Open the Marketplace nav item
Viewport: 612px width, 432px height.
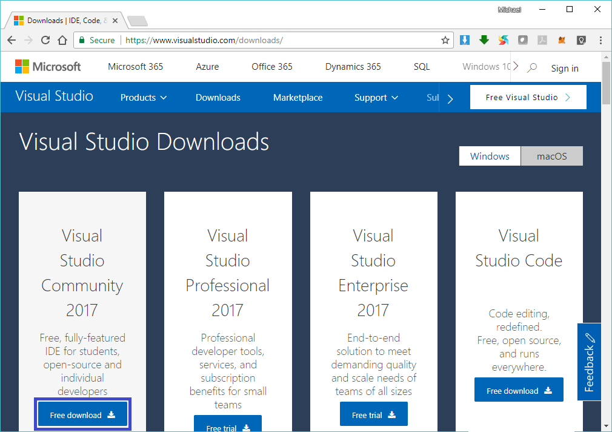point(298,97)
